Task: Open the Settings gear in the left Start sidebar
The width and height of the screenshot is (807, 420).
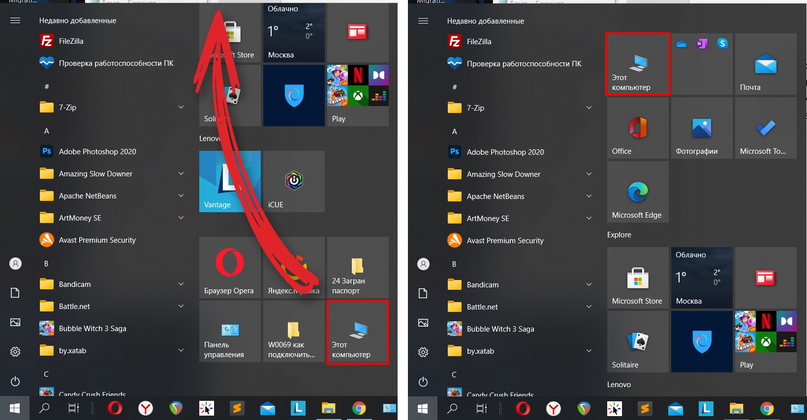Action: tap(15, 352)
